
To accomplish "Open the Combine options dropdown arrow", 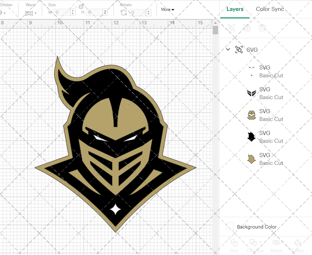I will pyautogui.click(x=260, y=243).
